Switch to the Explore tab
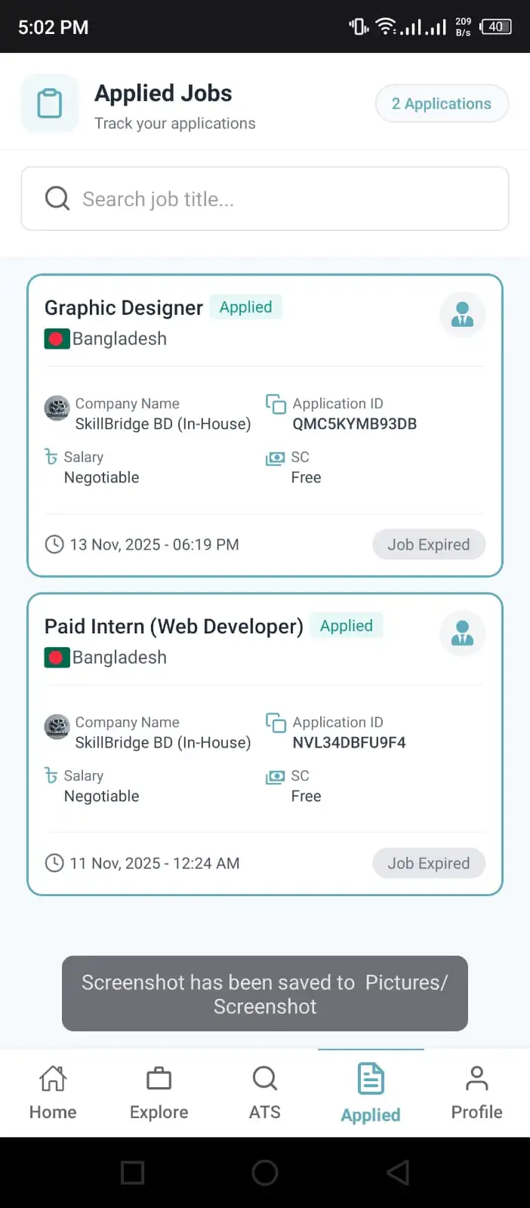 pos(159,1092)
